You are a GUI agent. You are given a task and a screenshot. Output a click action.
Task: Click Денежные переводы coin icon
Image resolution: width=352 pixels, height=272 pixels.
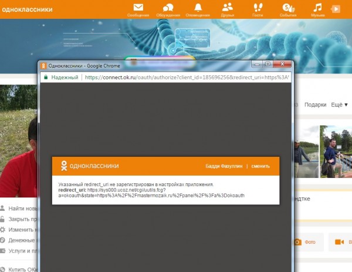[2, 240]
